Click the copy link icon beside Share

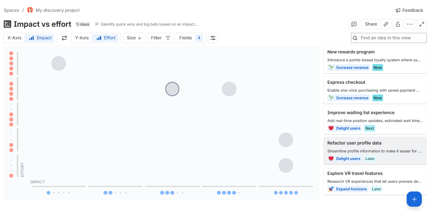coord(386,24)
